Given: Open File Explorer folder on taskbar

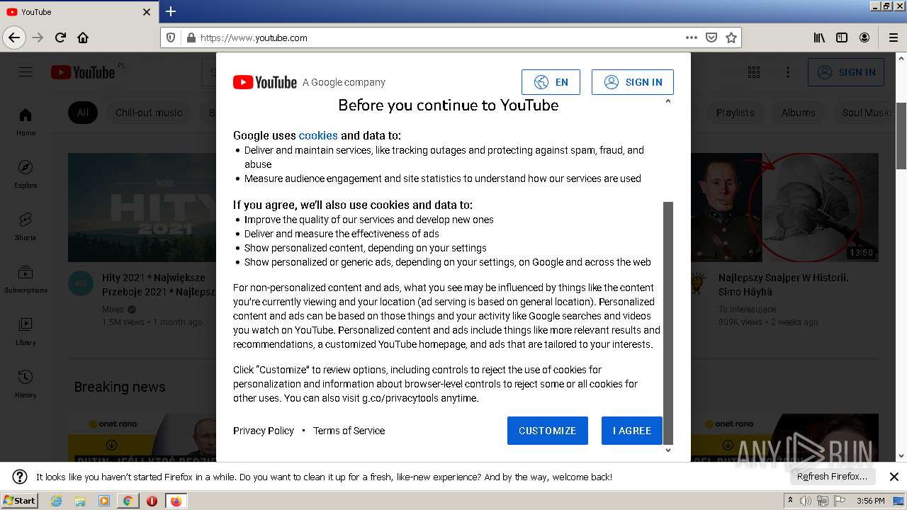Looking at the screenshot, I should (x=80, y=501).
